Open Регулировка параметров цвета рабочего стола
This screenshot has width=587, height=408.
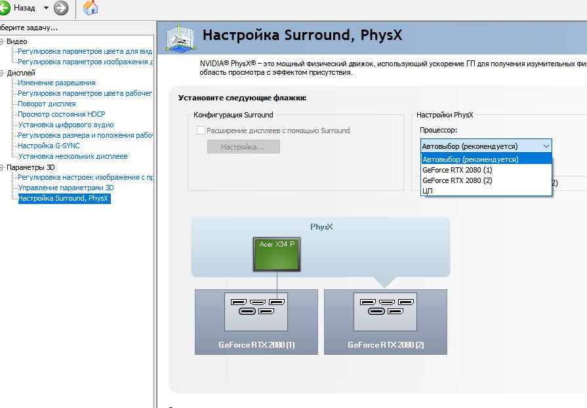[85, 93]
